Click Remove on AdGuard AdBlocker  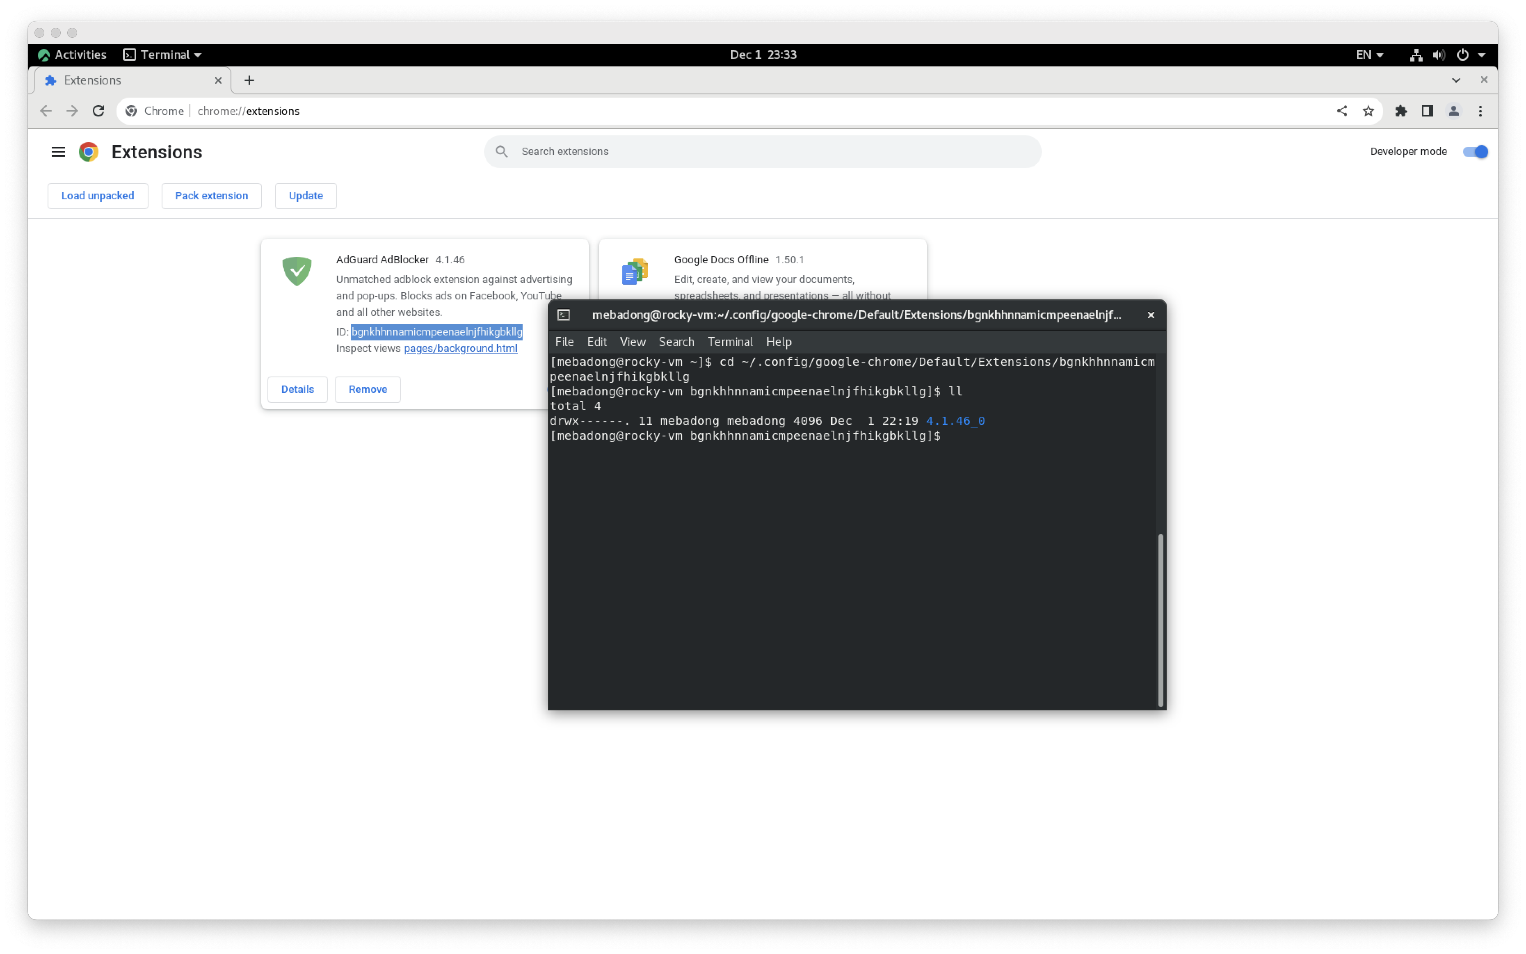click(367, 389)
